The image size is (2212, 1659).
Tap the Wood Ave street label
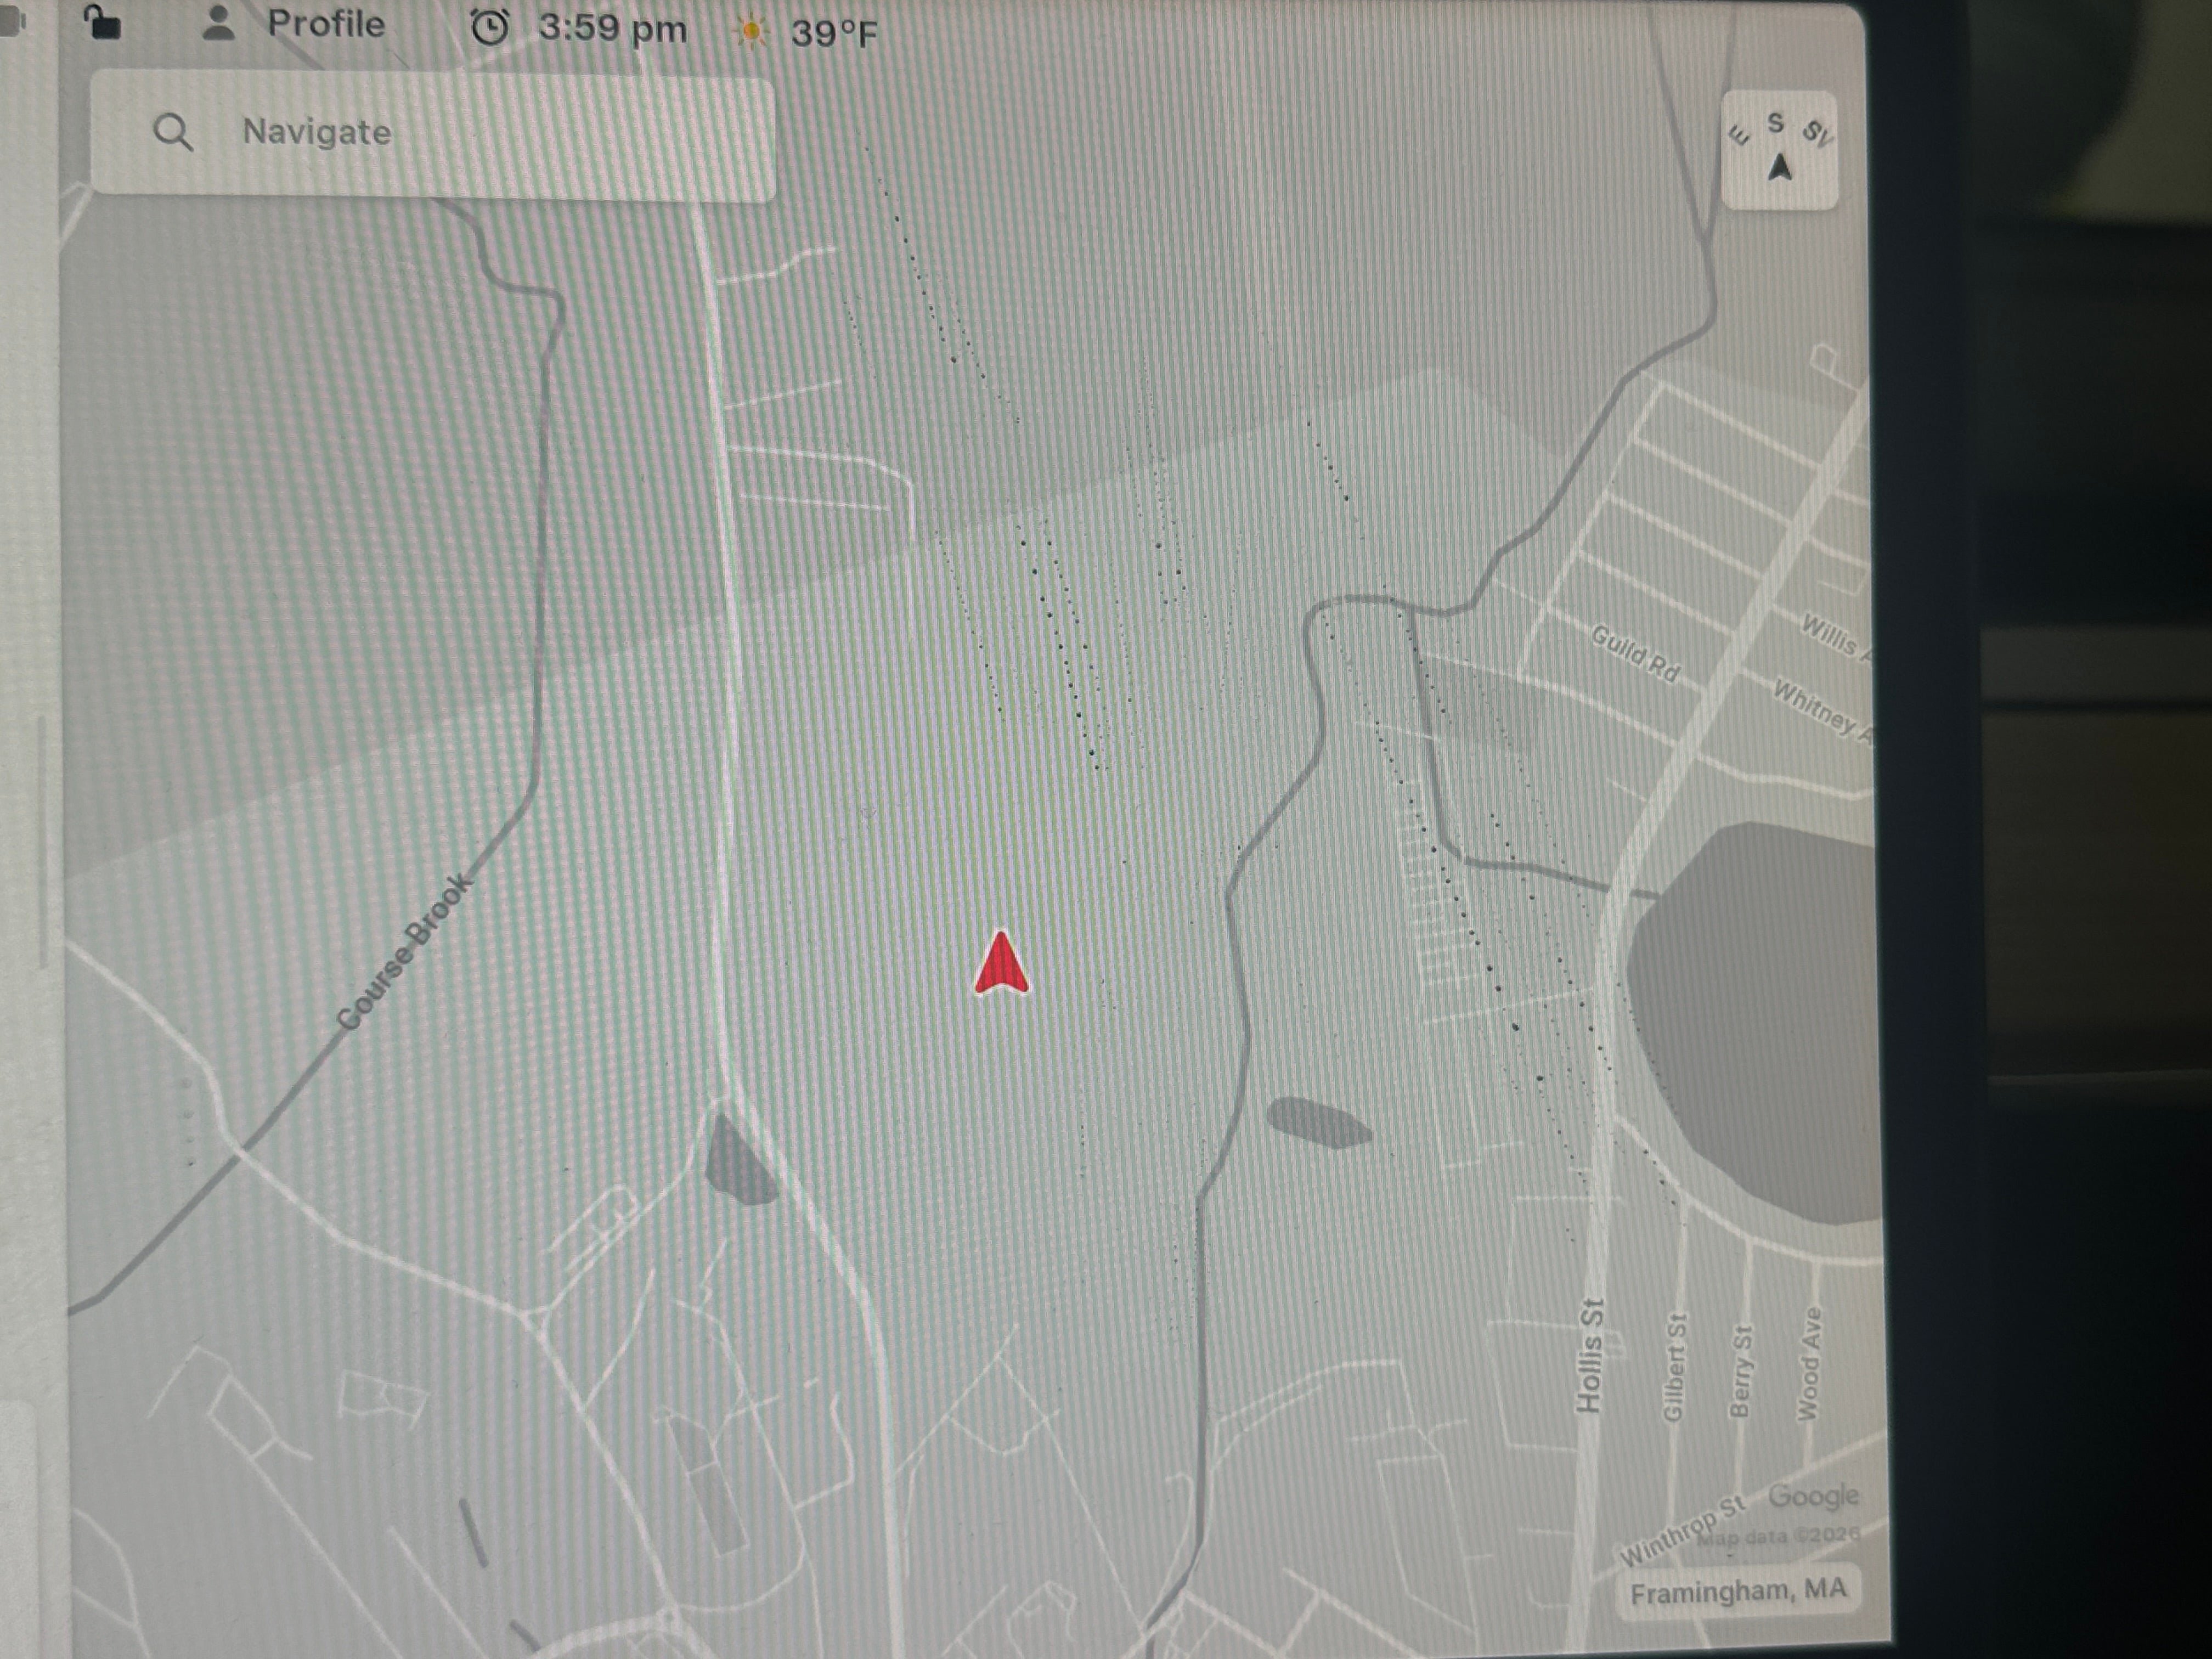click(1809, 1363)
